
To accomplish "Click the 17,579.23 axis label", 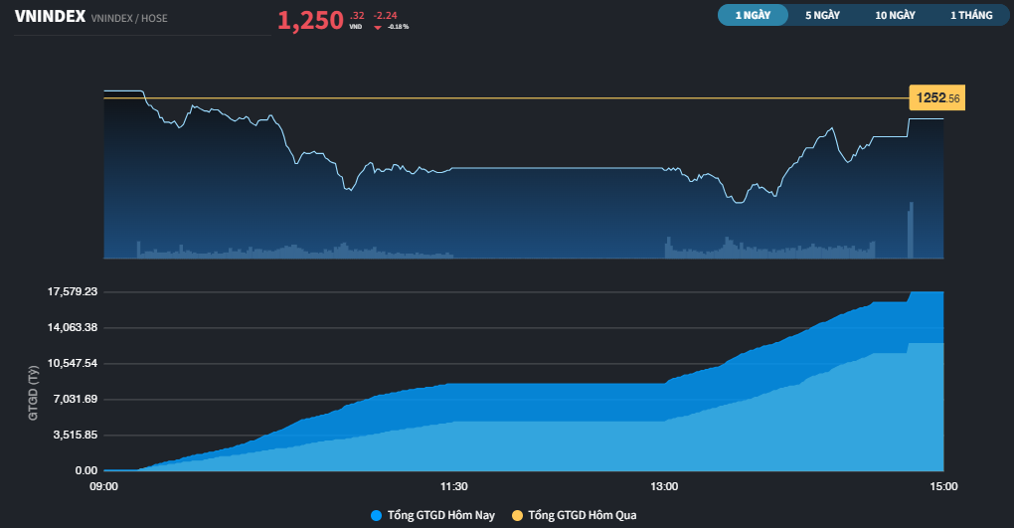I will click(73, 291).
